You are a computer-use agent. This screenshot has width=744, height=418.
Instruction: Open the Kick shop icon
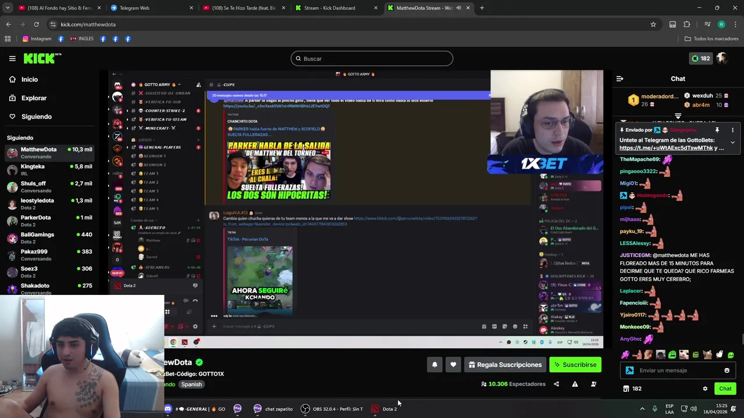point(626,389)
